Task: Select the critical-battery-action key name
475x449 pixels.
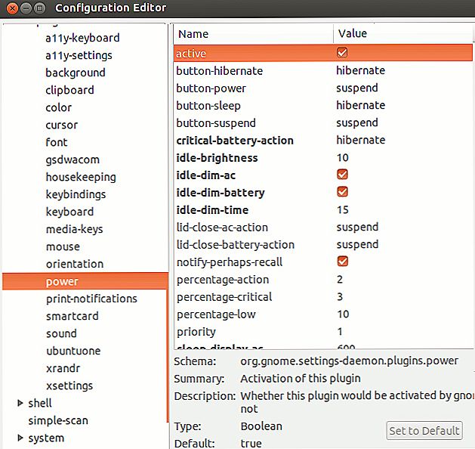Action: click(x=235, y=141)
